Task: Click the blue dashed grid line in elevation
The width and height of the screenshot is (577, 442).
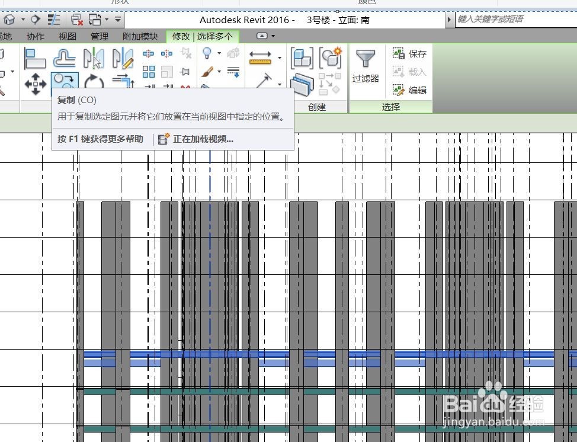Action: [x=210, y=294]
